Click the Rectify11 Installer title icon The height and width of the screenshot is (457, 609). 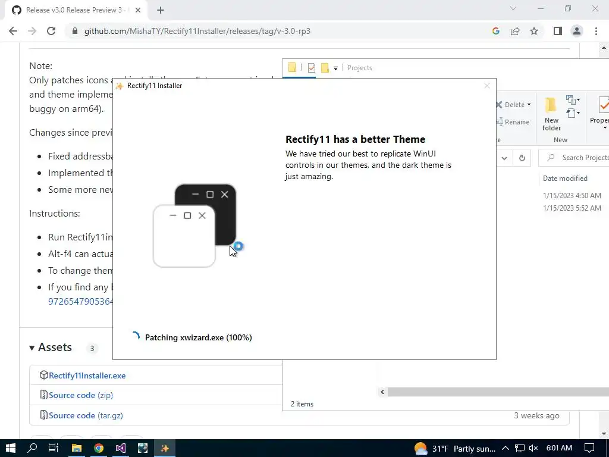click(120, 86)
